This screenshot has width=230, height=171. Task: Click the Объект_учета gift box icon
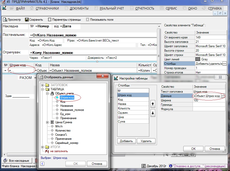pyautogui.click(x=52, y=93)
